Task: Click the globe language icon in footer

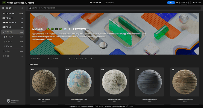Action: [127, 106]
